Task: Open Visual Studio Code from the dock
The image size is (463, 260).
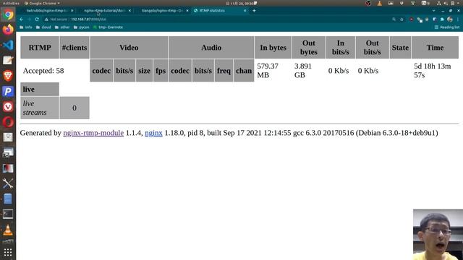Action: click(x=8, y=45)
